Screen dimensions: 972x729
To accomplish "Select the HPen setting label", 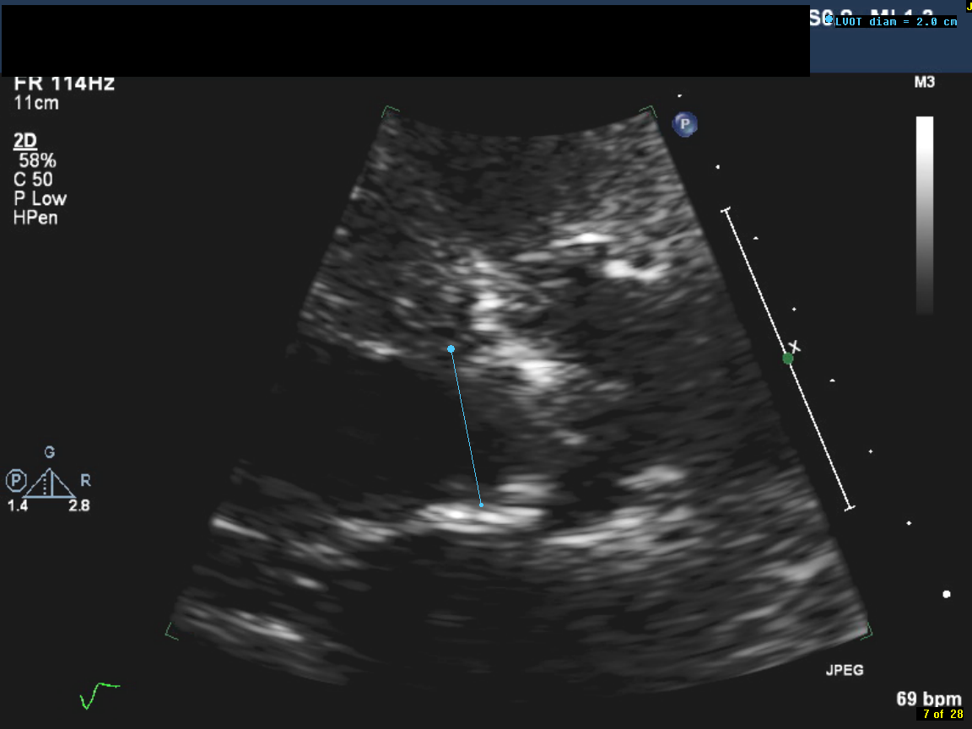I will (35, 218).
